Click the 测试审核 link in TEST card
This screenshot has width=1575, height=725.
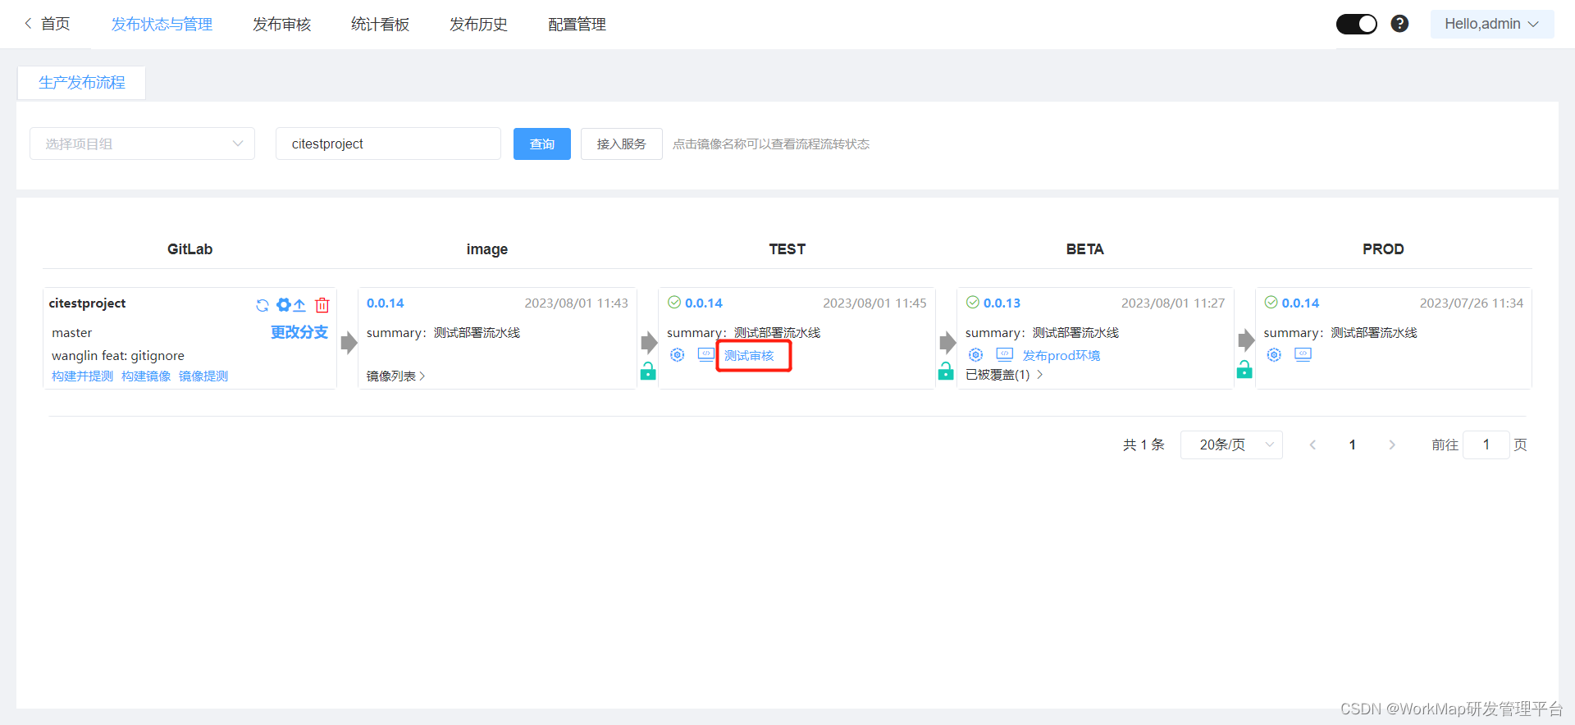click(x=749, y=356)
